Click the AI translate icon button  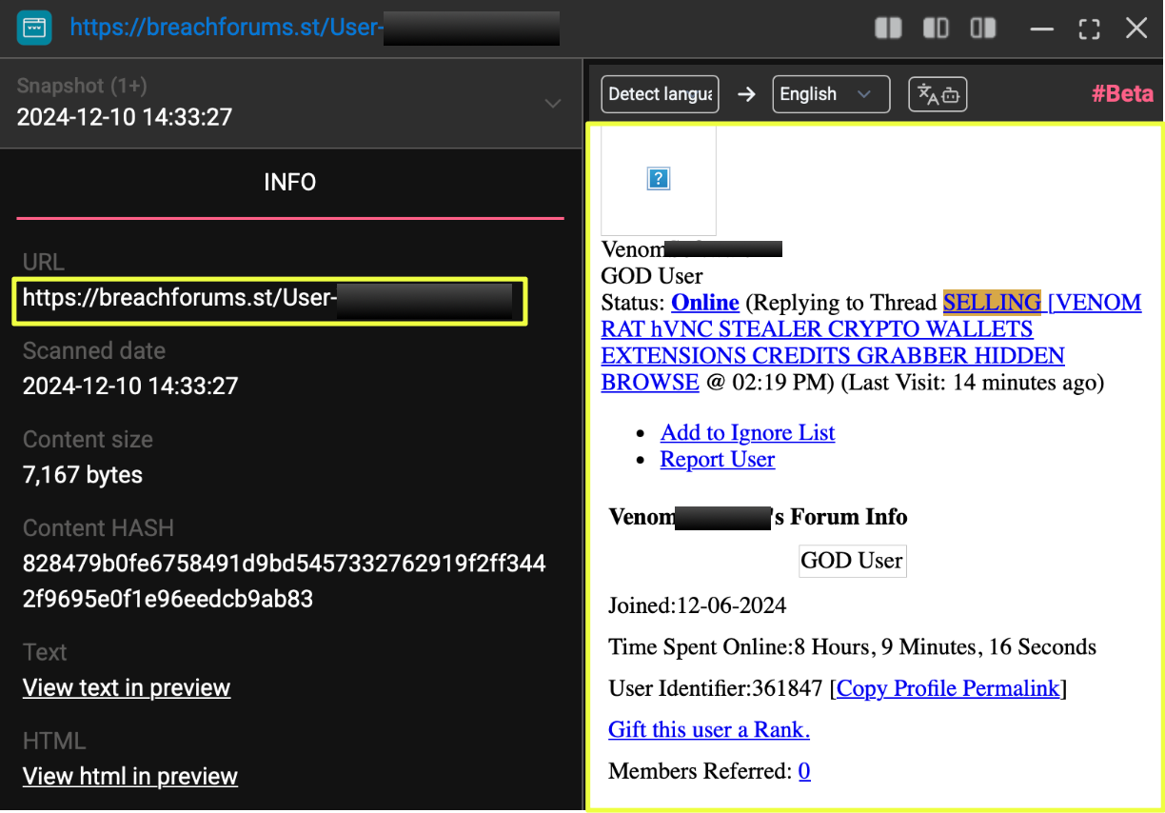[938, 94]
